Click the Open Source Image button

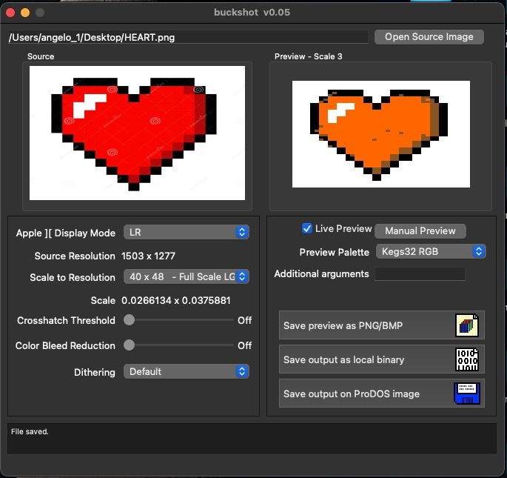tap(429, 37)
